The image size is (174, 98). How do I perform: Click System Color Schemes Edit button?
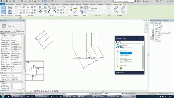click(16, 64)
